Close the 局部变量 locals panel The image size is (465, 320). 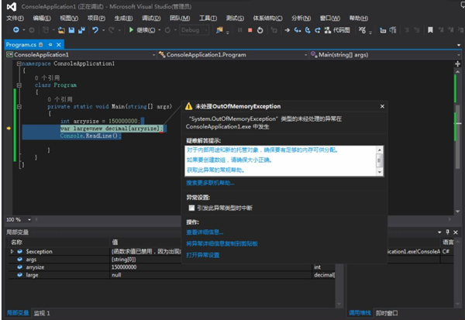coord(456,232)
